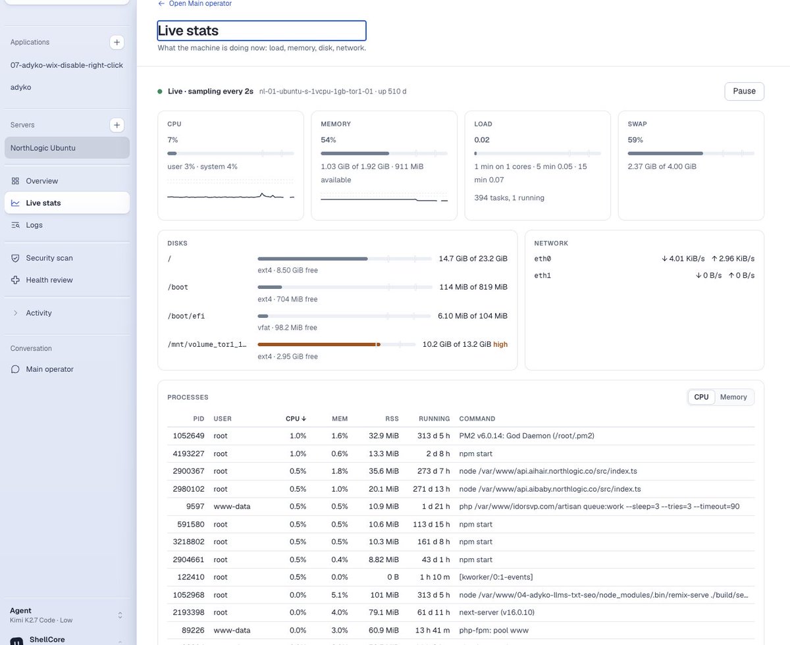Click the Swap usage progress bar
This screenshot has width=790, height=645.
tap(691, 153)
